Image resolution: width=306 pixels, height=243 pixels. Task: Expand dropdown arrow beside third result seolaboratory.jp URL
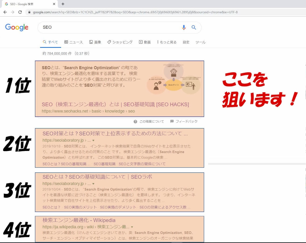click(x=93, y=184)
